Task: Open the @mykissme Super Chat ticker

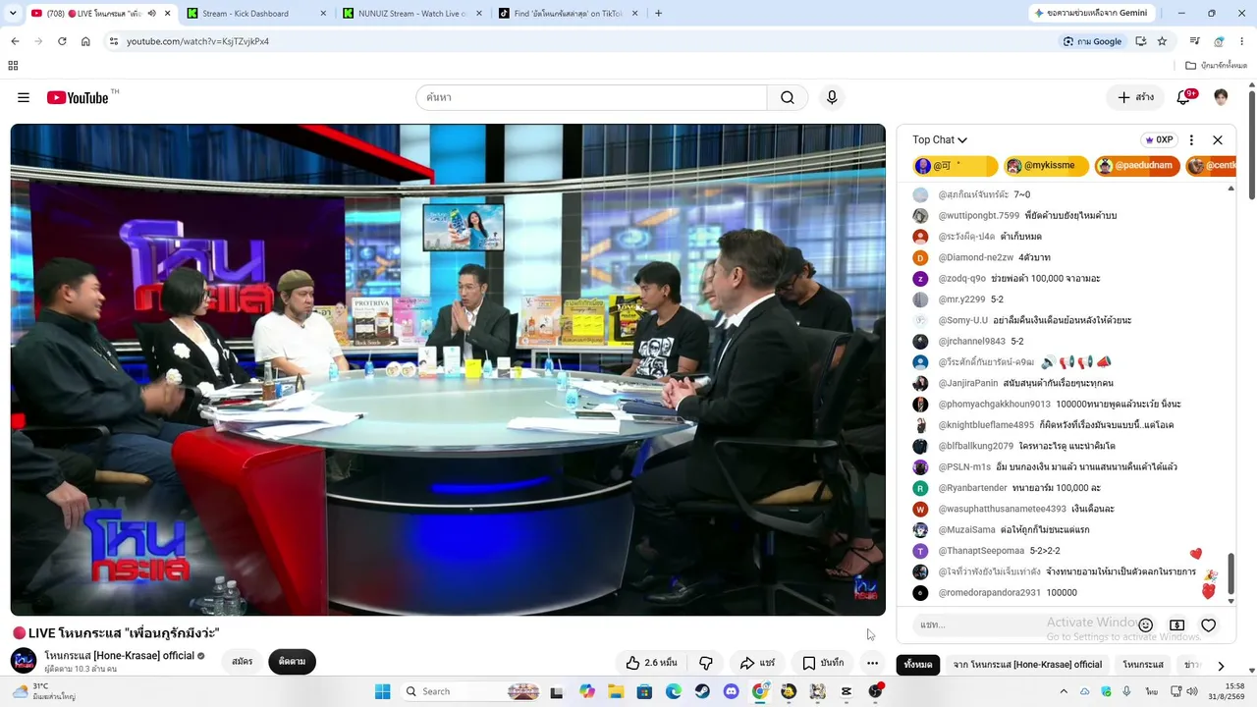Action: tap(1046, 166)
